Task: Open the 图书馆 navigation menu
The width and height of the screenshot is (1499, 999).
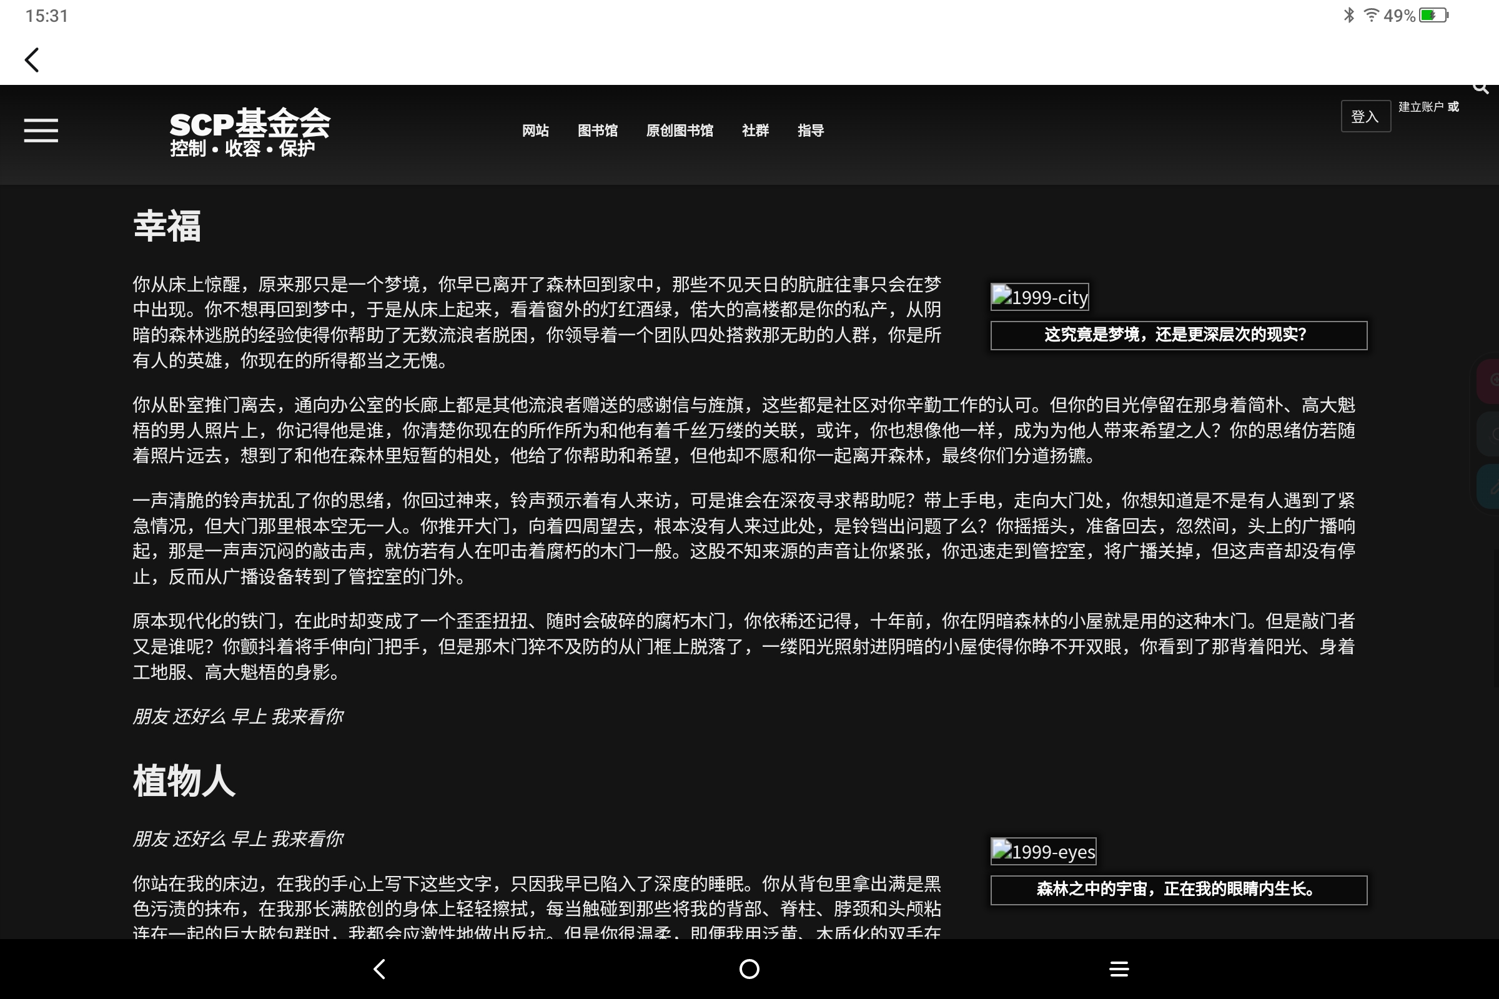Action: tap(598, 130)
